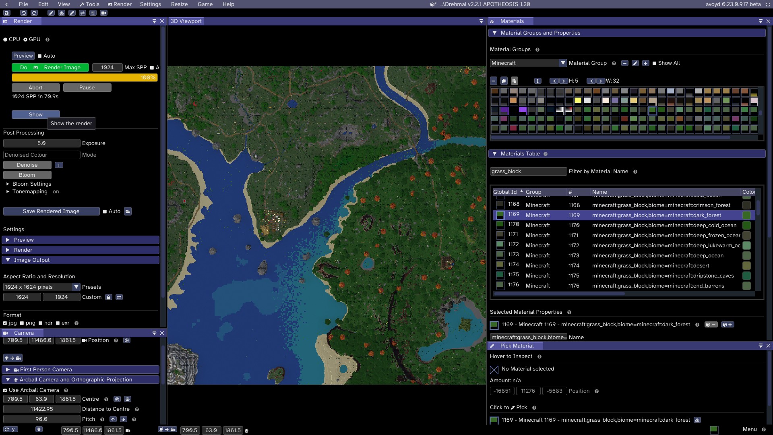Open the Resize menu
The image size is (773, 435).
point(179,4)
